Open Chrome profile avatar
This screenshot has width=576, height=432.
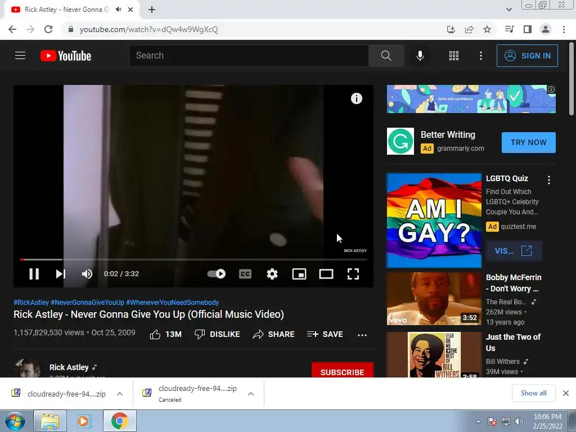(x=546, y=29)
